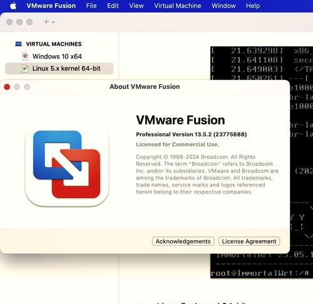Click the Licensed for Commercial Use text
The width and height of the screenshot is (313, 304).
click(x=178, y=144)
